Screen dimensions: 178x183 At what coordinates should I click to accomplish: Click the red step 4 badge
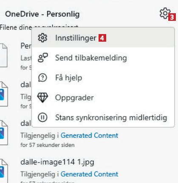(x=102, y=38)
